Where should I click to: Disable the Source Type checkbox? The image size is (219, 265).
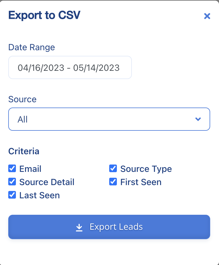coord(113,168)
